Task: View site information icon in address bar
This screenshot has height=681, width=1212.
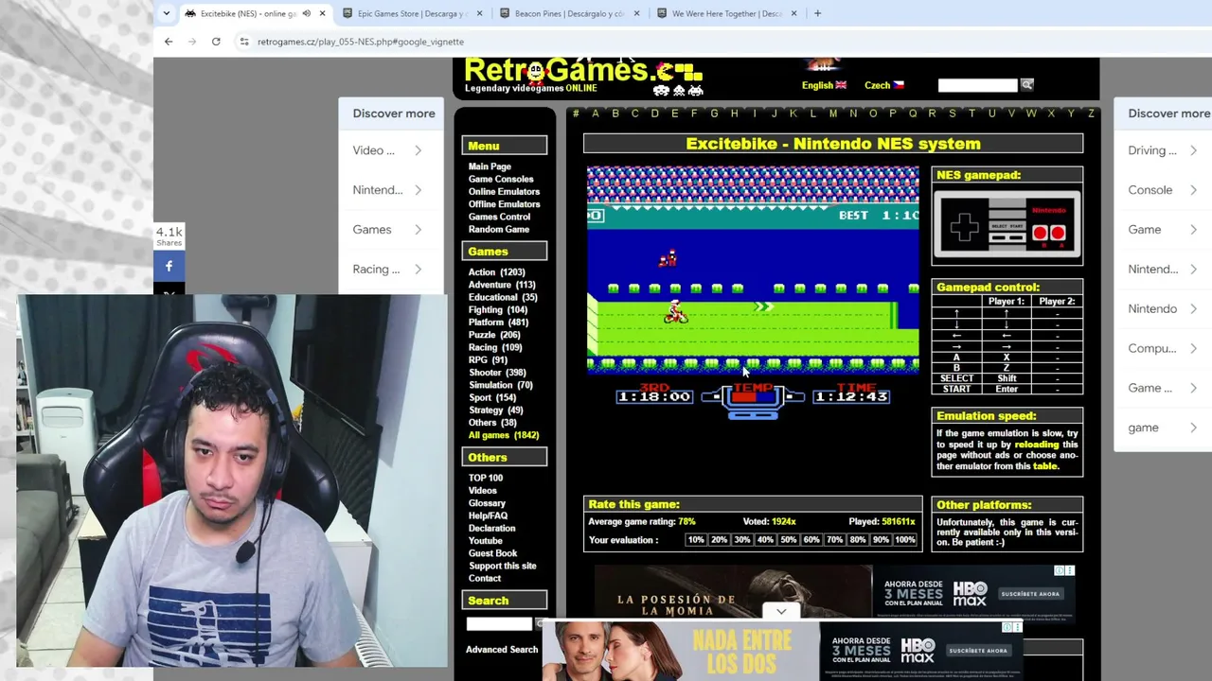Action: [x=244, y=42]
